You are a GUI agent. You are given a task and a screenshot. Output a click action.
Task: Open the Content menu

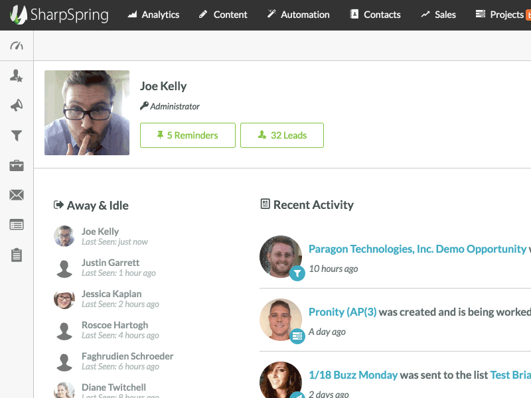223,15
